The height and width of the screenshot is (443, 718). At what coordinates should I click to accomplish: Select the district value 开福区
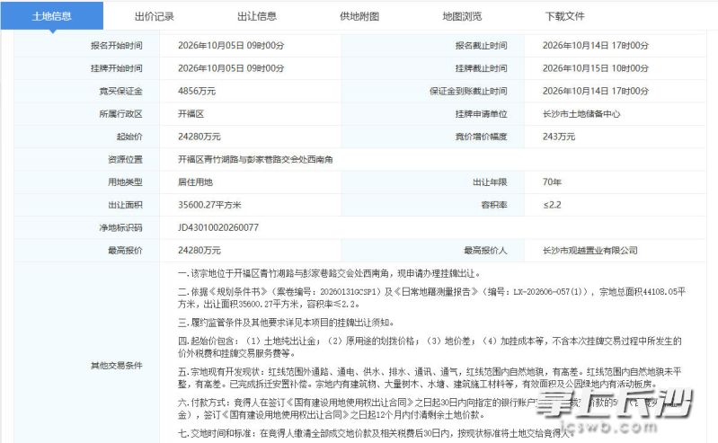coord(191,113)
